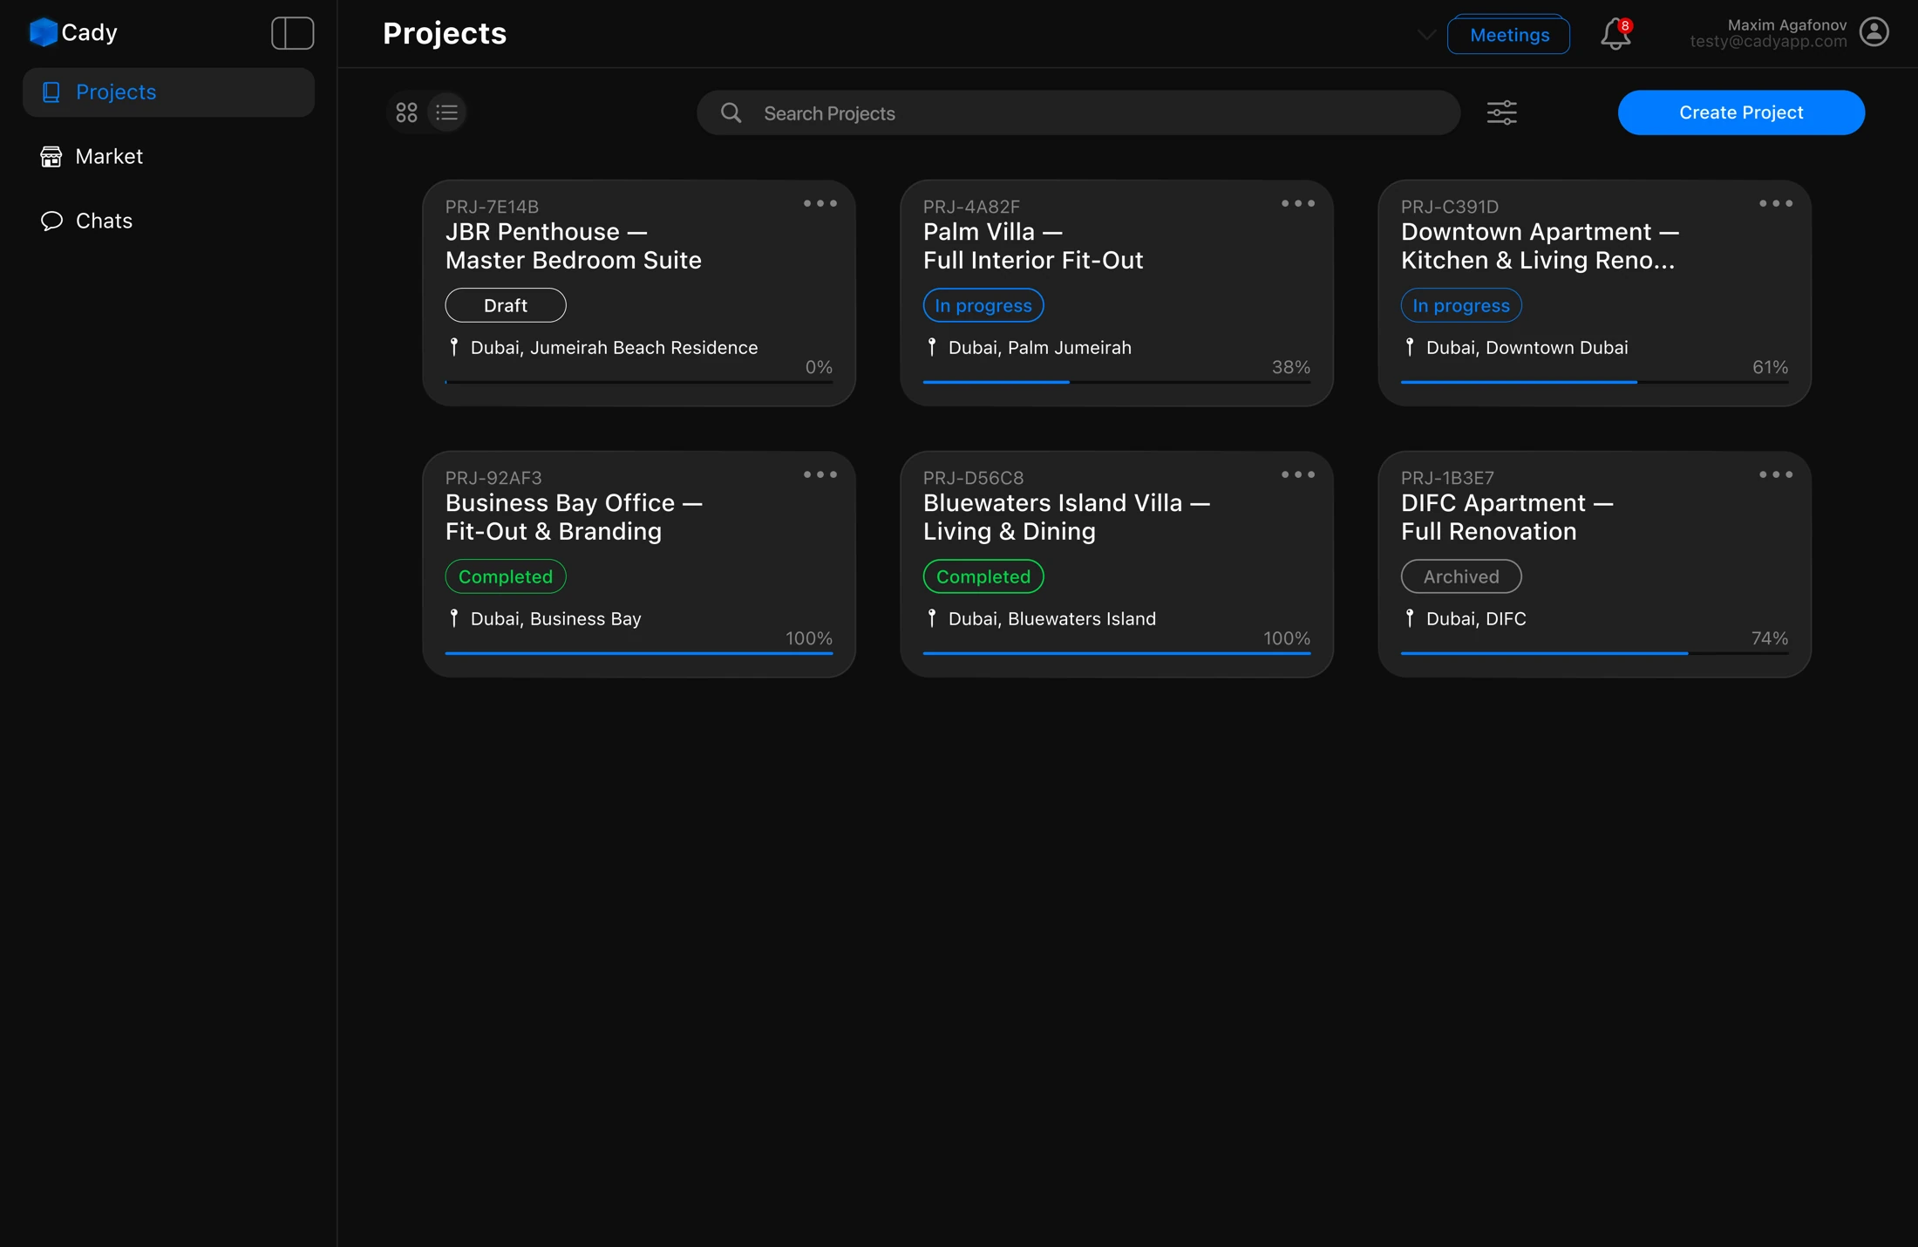The image size is (1918, 1247).
Task: Click project ID PRJ-92AF3
Action: (x=493, y=478)
